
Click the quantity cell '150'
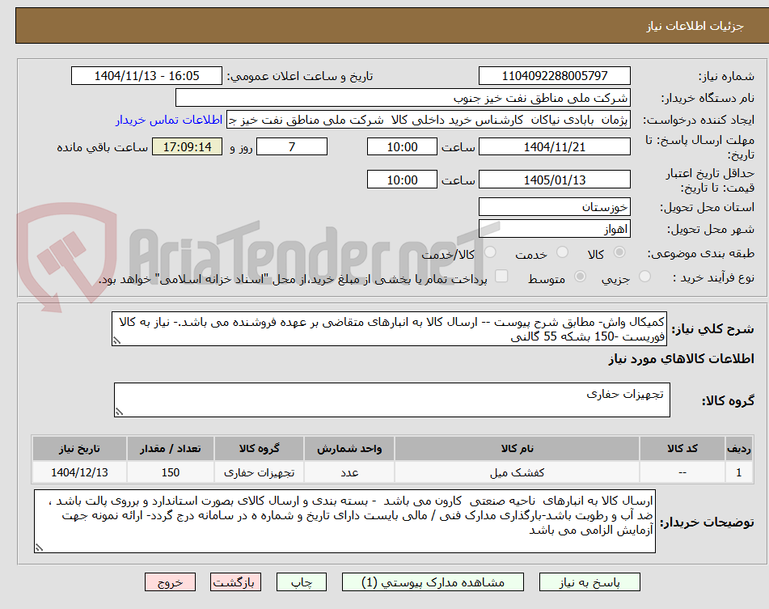click(x=170, y=472)
